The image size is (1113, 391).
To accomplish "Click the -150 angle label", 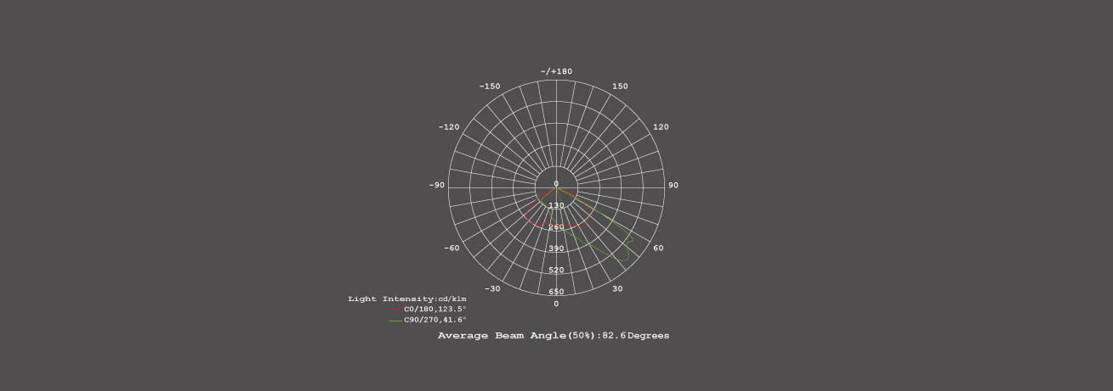I will [x=490, y=87].
